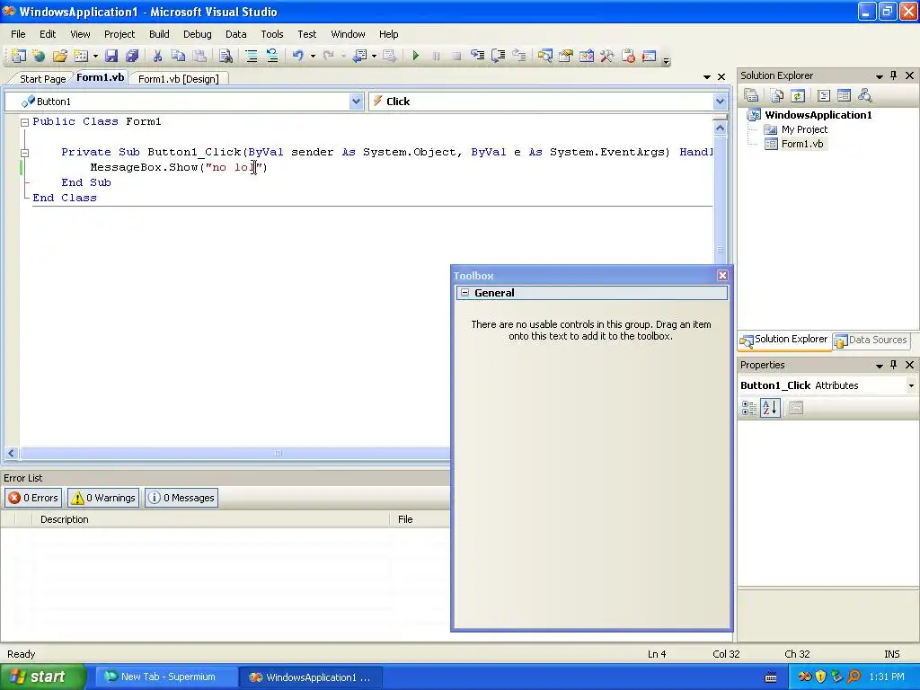Toggle auto-hide pin on Solution Explorer

pos(894,75)
